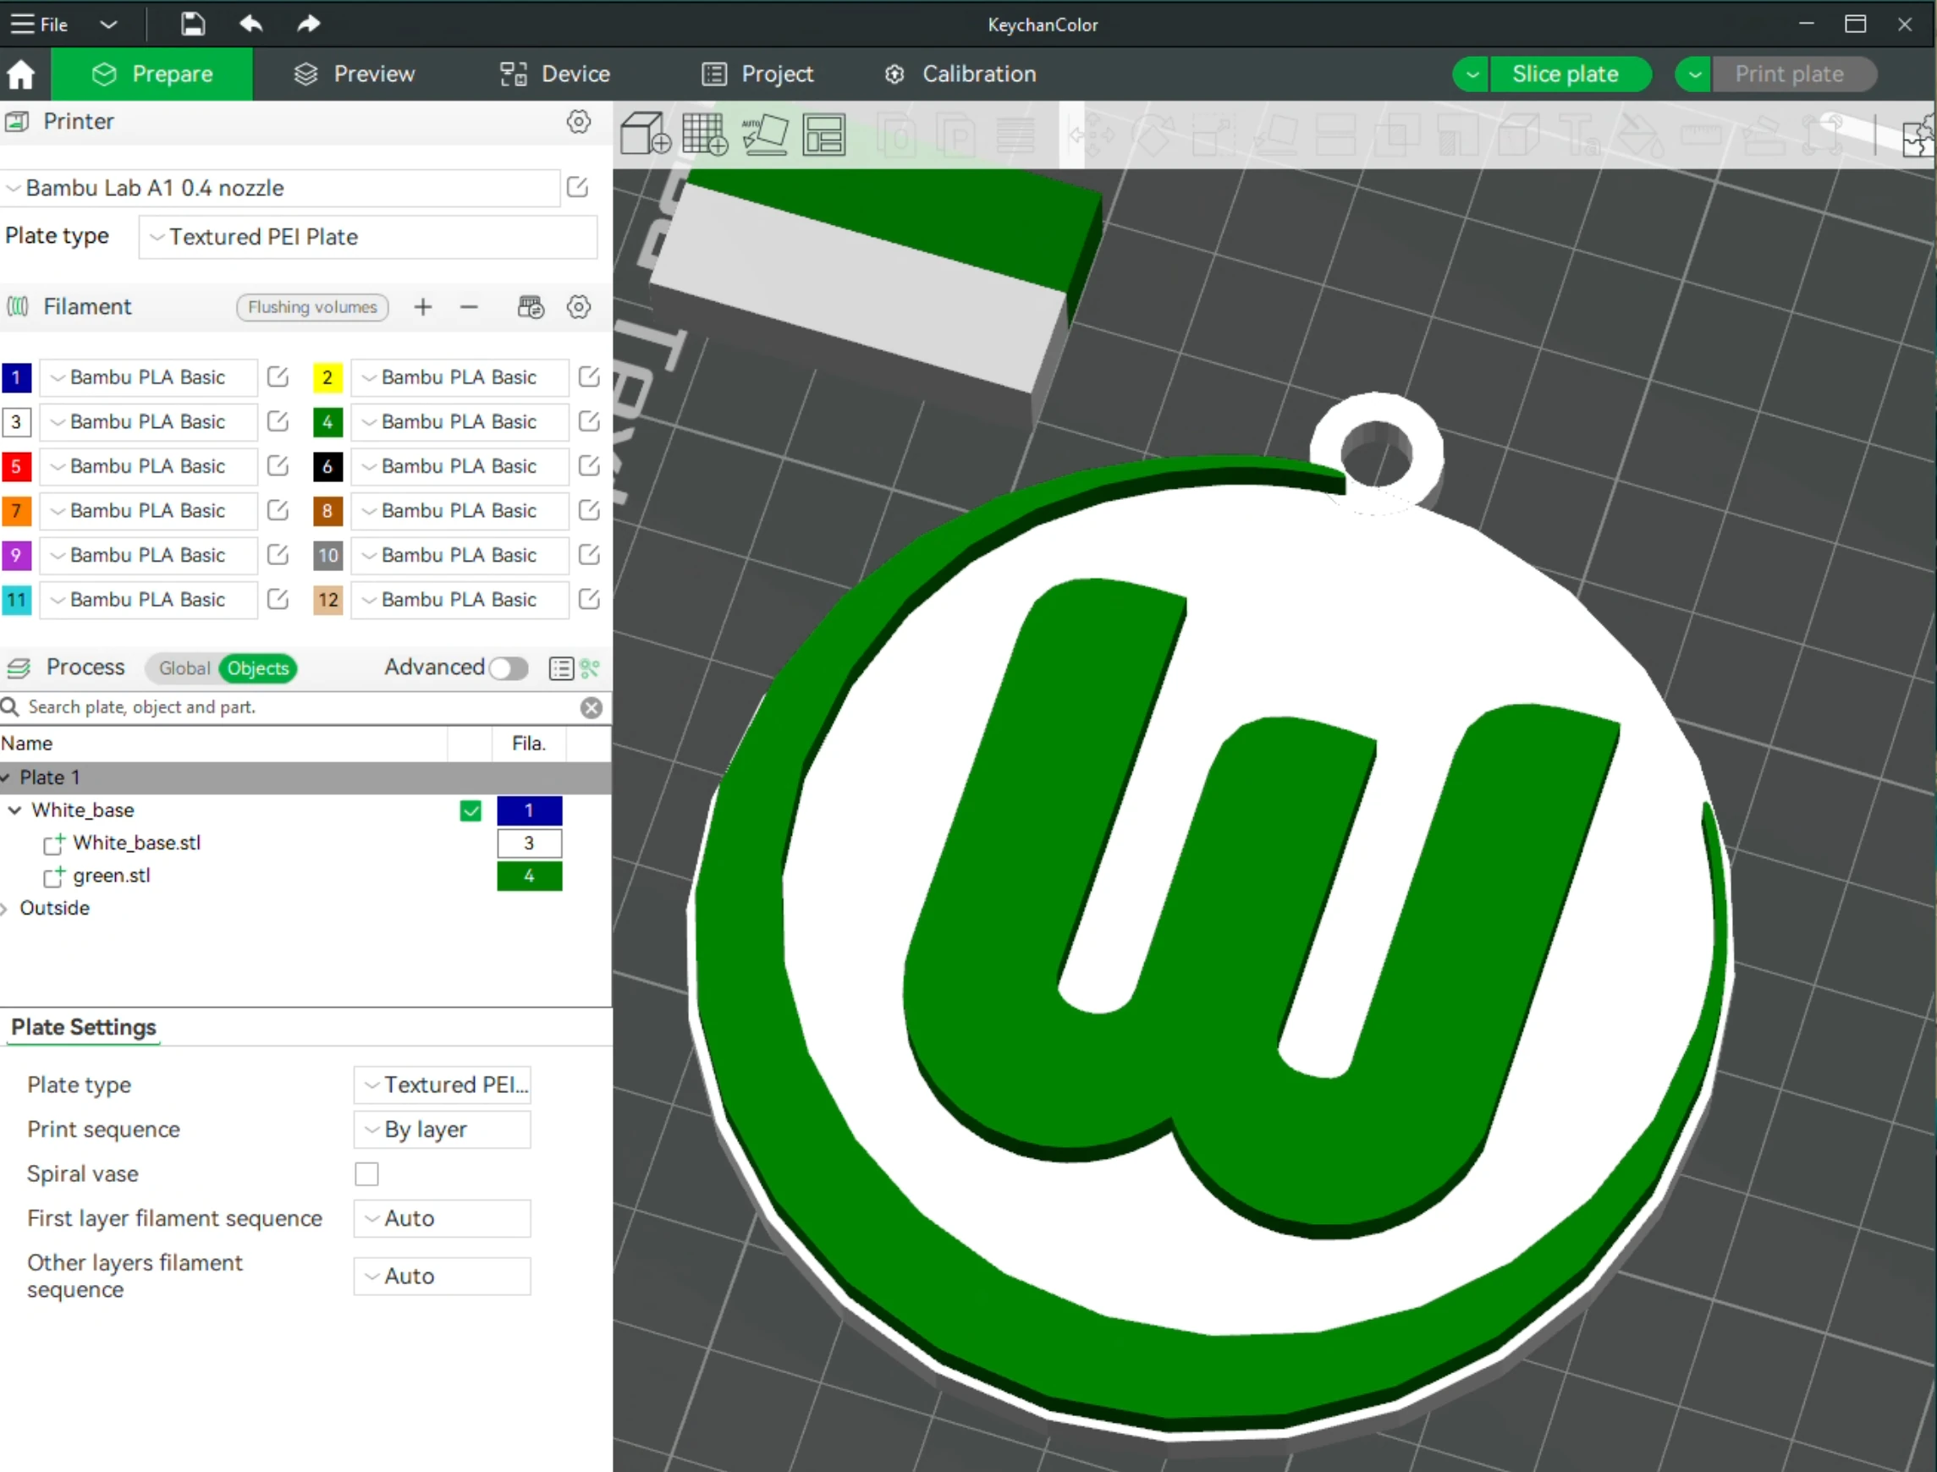This screenshot has height=1472, width=1937.
Task: Open Plate Settings Plate type Textured PEI dropdown
Action: 442,1085
